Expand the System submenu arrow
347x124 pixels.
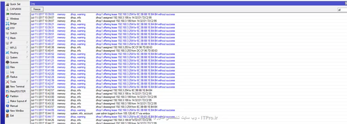(27, 57)
